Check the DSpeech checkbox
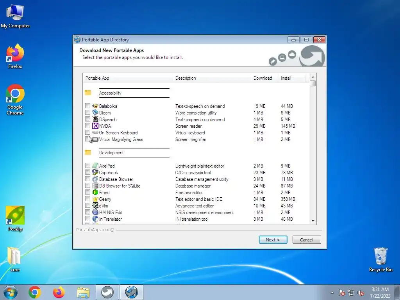The width and height of the screenshot is (400, 300). coord(87,119)
